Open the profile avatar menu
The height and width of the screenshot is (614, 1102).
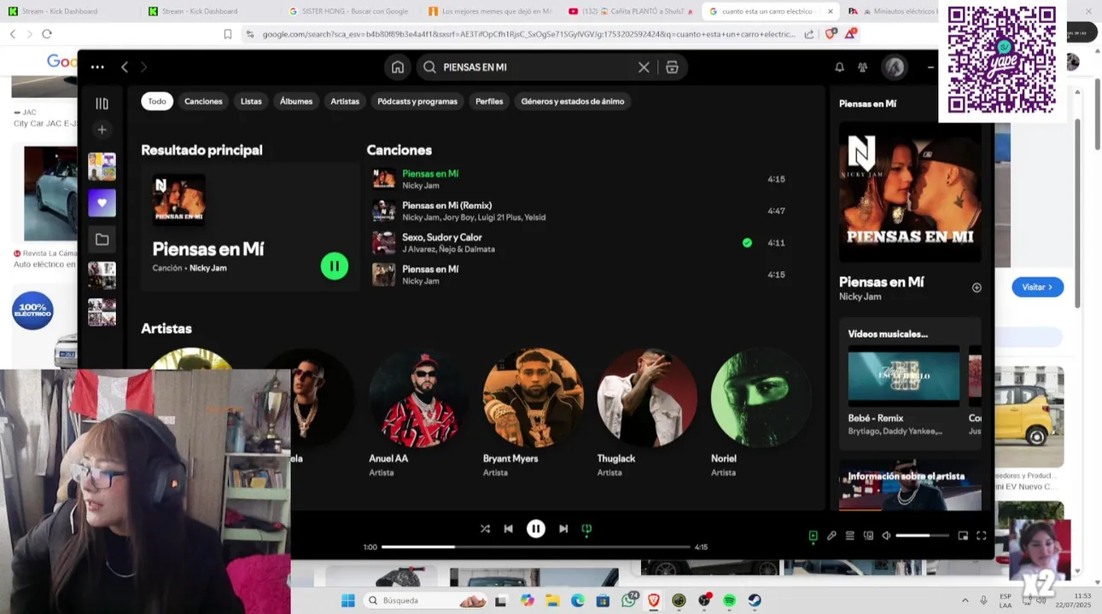click(x=894, y=67)
